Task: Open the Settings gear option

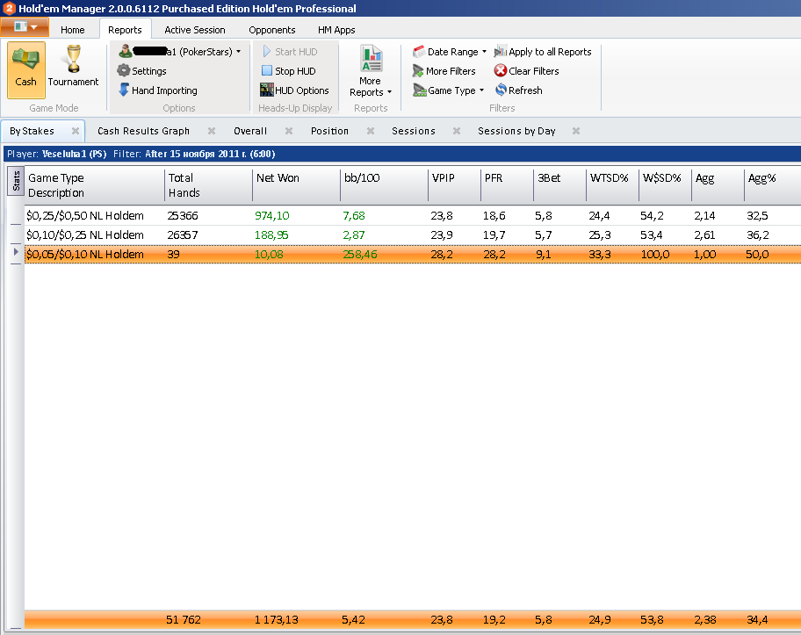Action: [x=141, y=70]
